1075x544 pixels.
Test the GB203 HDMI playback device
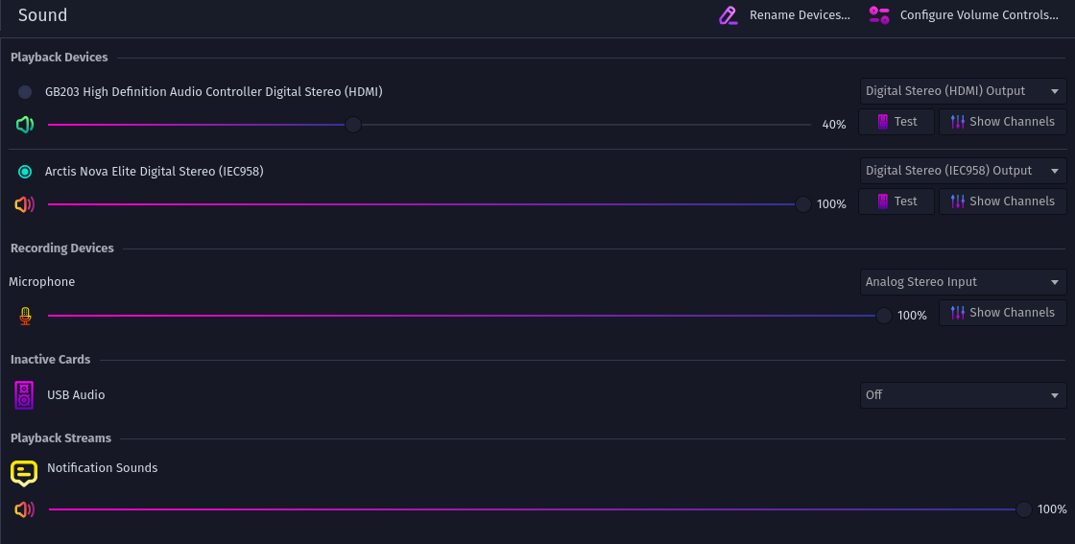(x=896, y=122)
